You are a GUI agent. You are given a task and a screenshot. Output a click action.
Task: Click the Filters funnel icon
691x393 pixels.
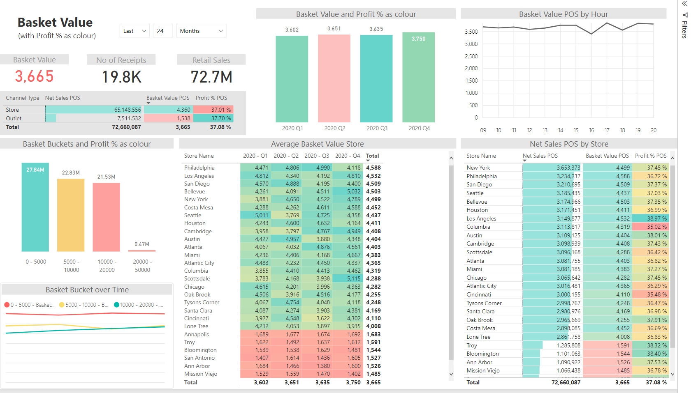[685, 15]
